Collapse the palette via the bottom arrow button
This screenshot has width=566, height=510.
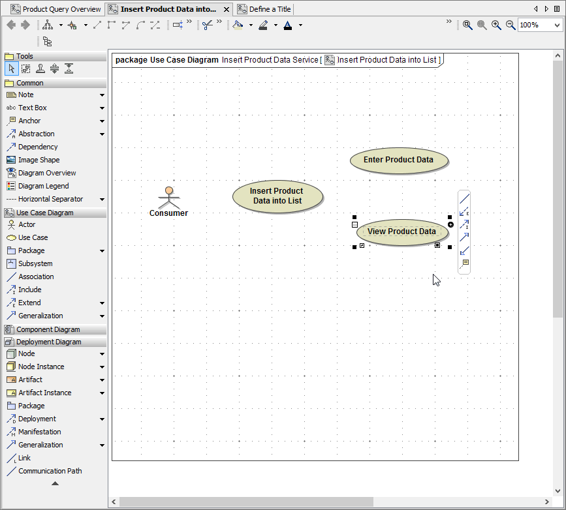[55, 483]
